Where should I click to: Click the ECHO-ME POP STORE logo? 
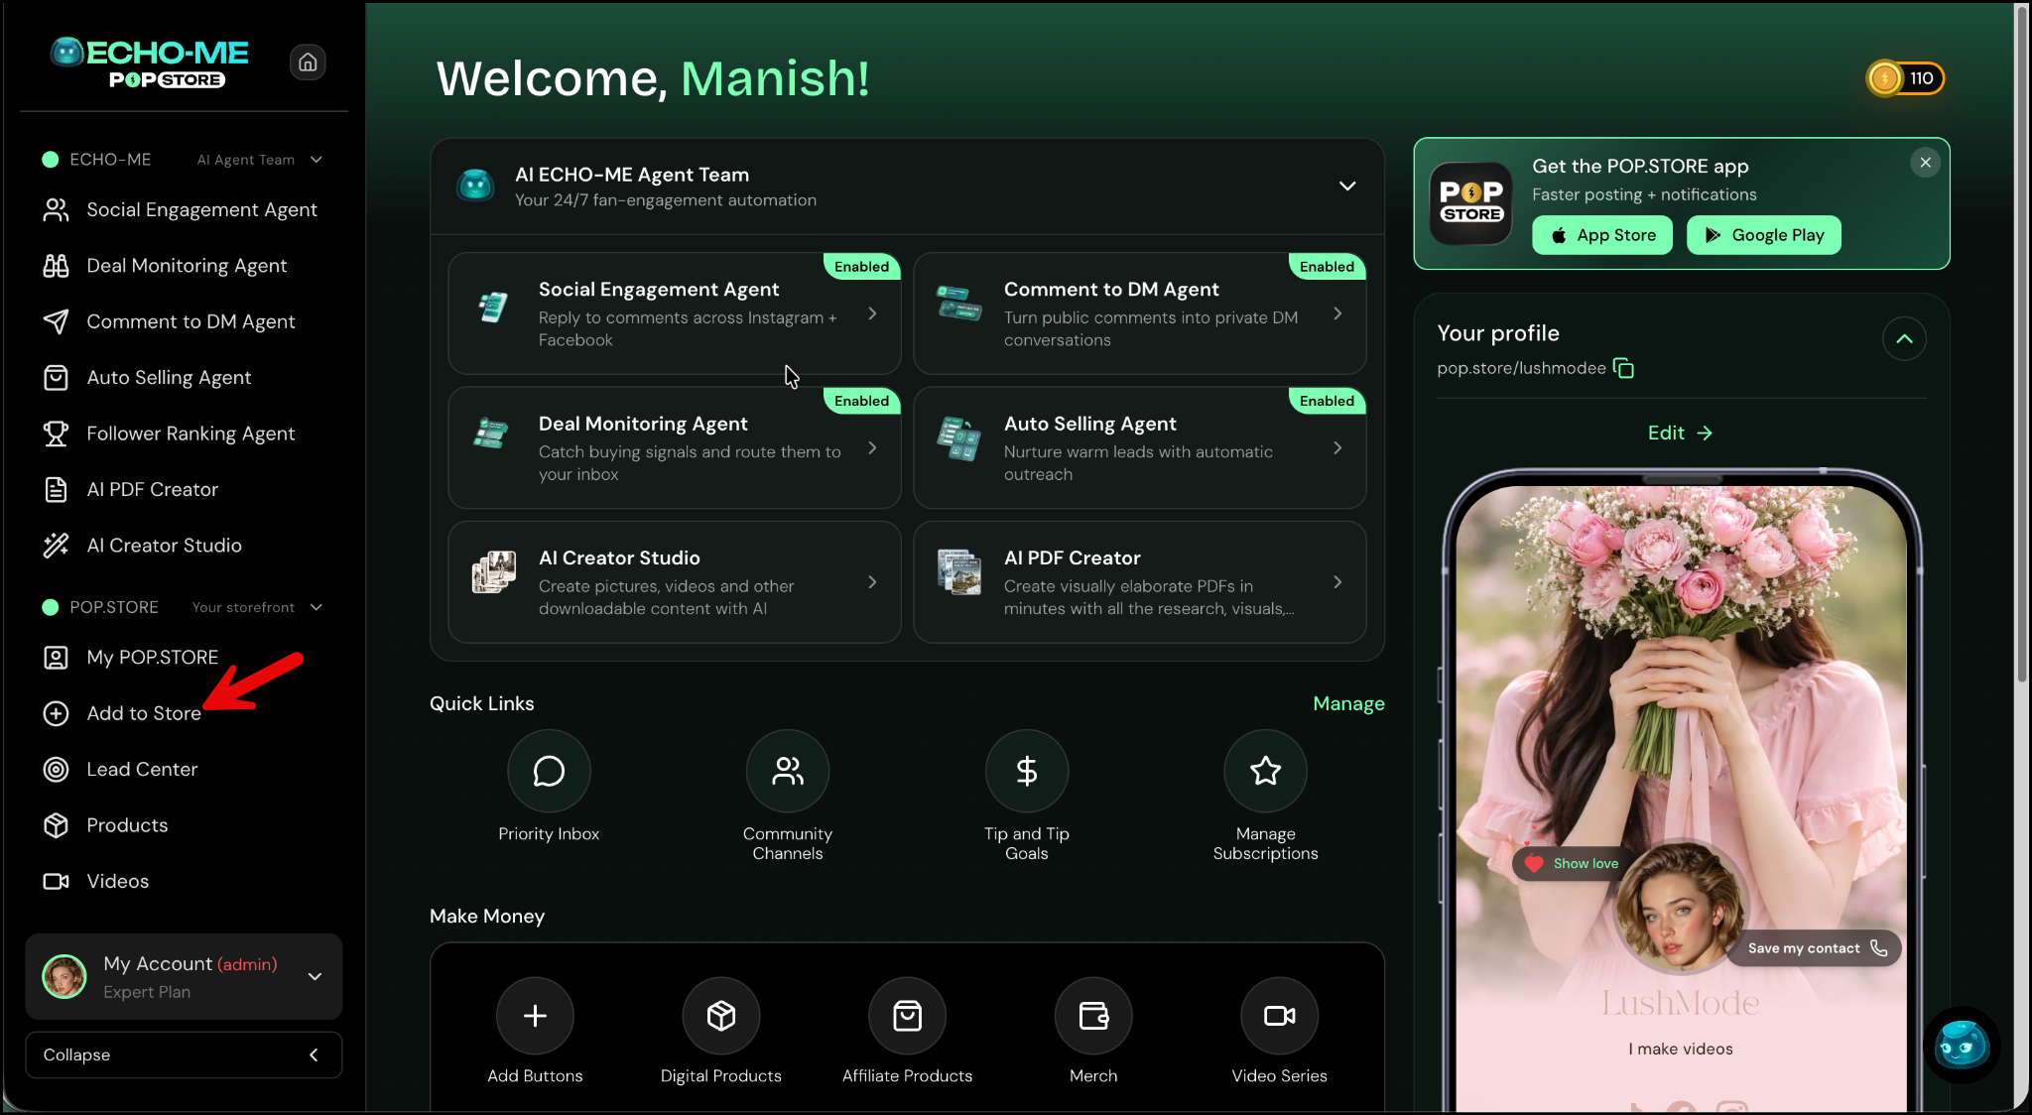pos(149,62)
